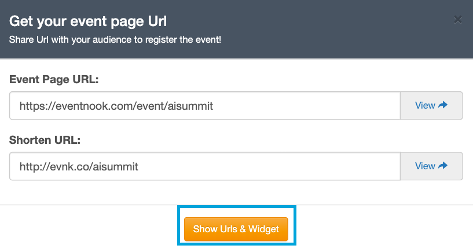Click the 'Event Page URL:' label

(x=54, y=80)
